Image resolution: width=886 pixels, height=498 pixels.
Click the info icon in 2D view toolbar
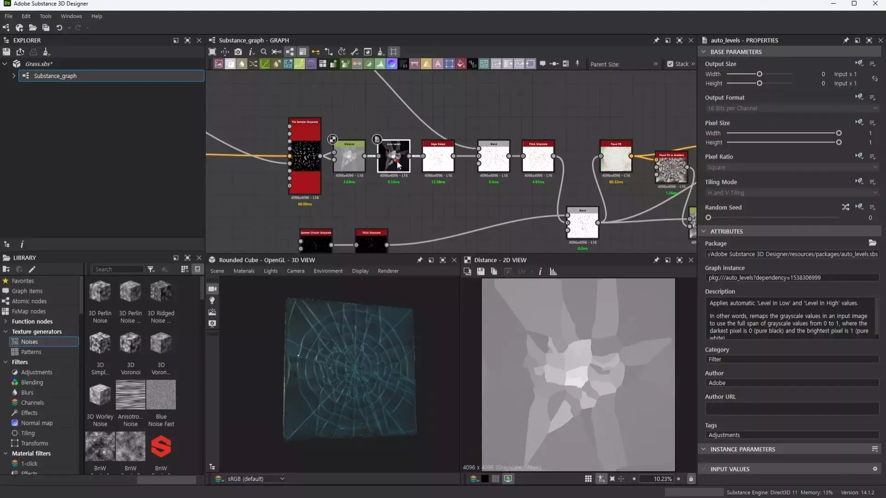point(540,272)
